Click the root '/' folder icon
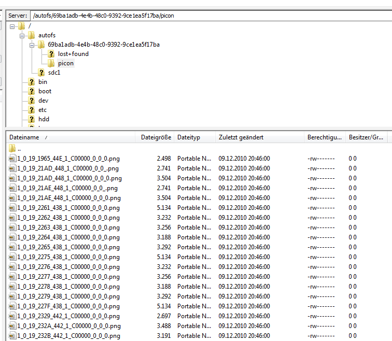Image resolution: width=392 pixels, height=341 pixels. click(x=21, y=26)
